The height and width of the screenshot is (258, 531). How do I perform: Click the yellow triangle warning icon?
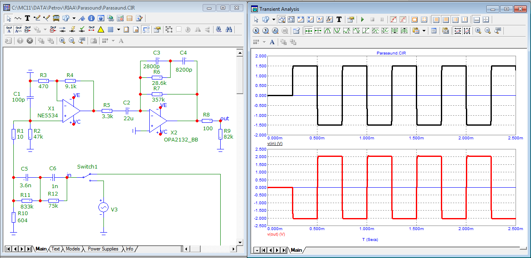101,30
